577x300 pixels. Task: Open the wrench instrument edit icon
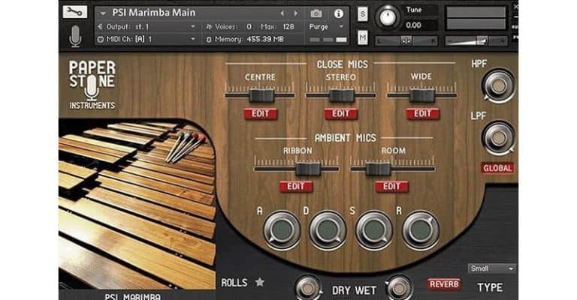pyautogui.click(x=74, y=12)
